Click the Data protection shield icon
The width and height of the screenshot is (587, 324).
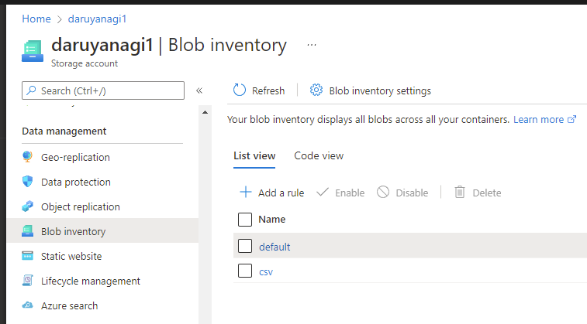27,182
